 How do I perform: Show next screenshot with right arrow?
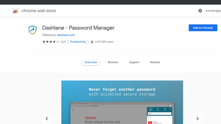pyautogui.click(x=198, y=118)
